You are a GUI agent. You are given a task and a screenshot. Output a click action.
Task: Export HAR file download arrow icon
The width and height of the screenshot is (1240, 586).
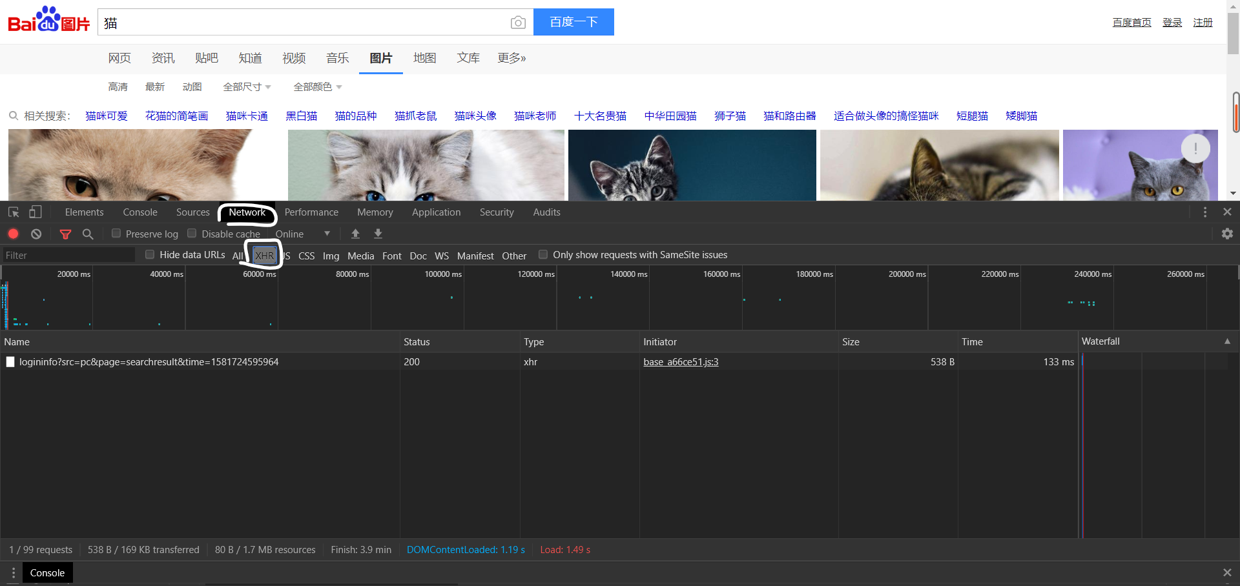[x=378, y=234]
